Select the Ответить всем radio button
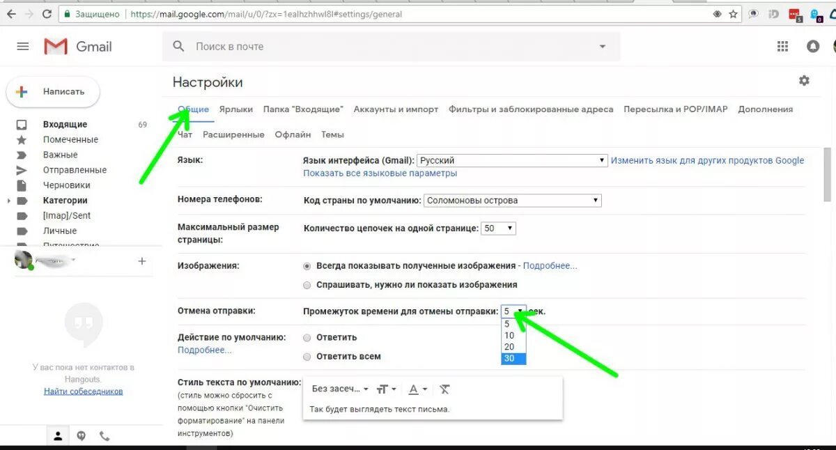The width and height of the screenshot is (836, 450). click(x=307, y=356)
